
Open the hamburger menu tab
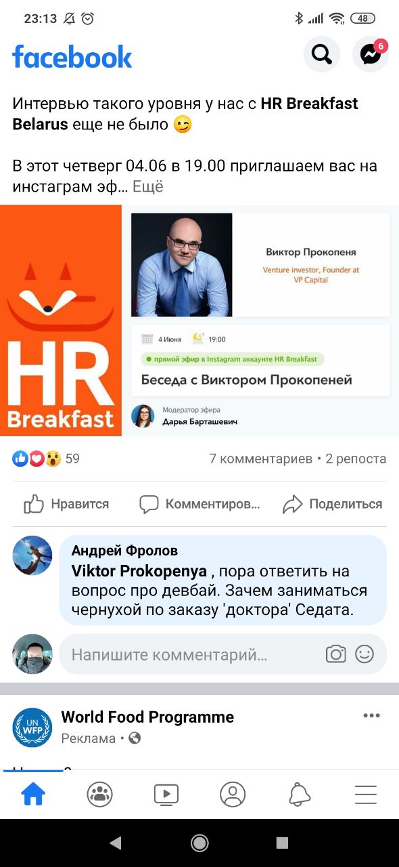click(366, 794)
